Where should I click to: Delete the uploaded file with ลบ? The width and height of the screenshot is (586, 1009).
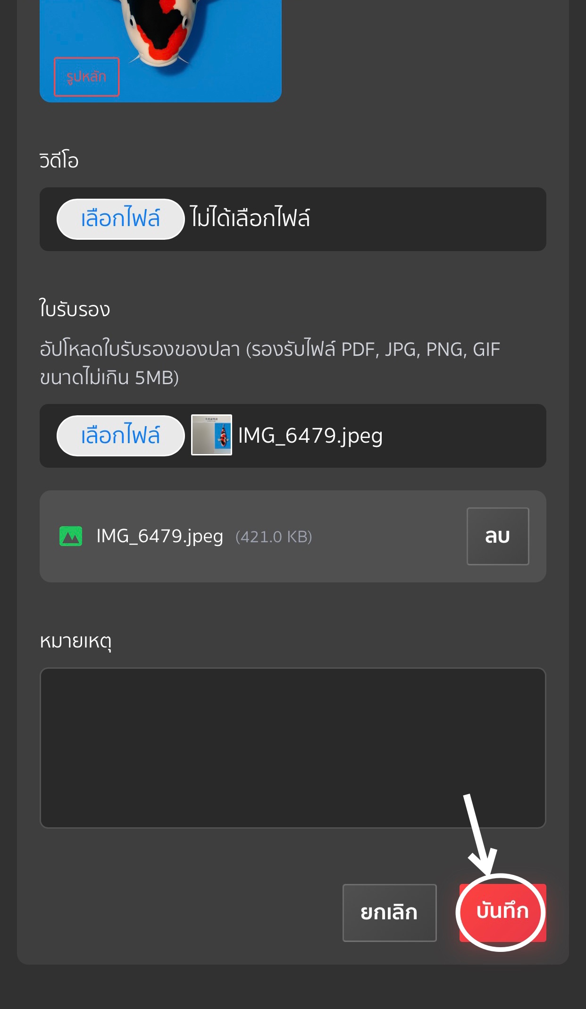497,536
